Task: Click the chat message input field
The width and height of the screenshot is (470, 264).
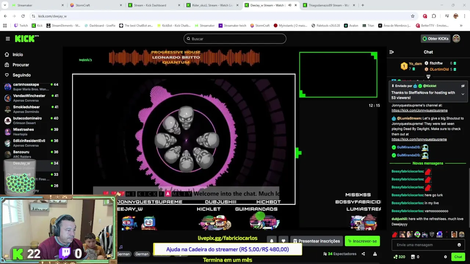Action: (x=424, y=245)
